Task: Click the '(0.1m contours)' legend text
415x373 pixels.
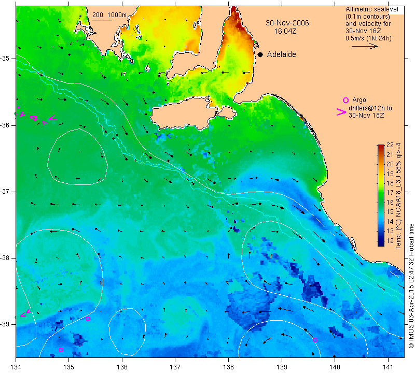Action: click(368, 17)
